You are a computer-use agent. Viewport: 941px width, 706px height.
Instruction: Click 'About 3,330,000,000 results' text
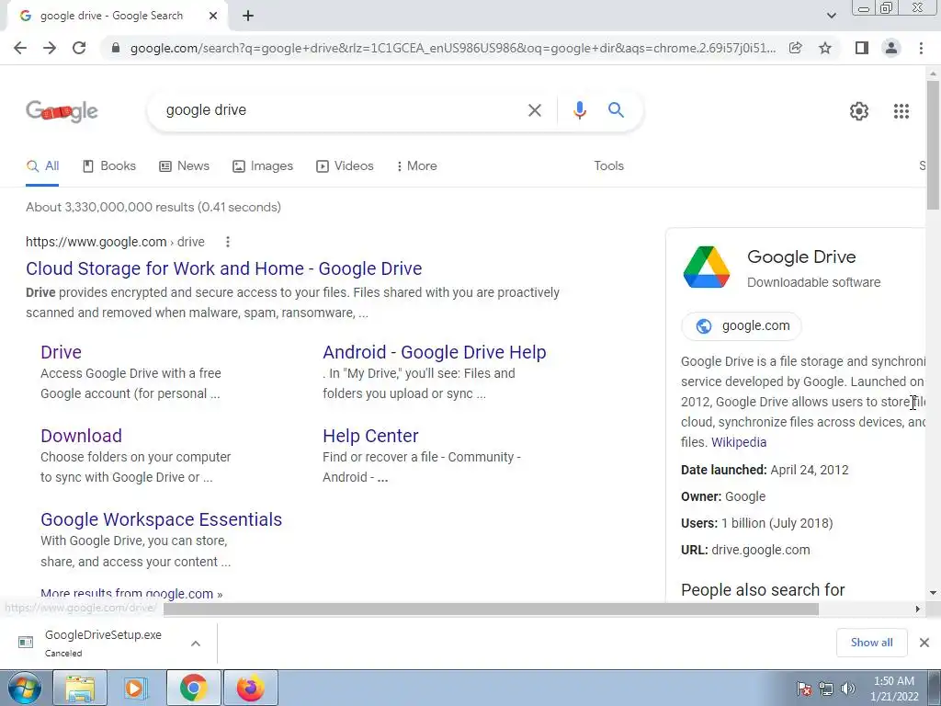tap(153, 207)
